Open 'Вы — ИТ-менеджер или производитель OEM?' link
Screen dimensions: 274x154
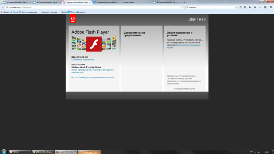point(92,77)
